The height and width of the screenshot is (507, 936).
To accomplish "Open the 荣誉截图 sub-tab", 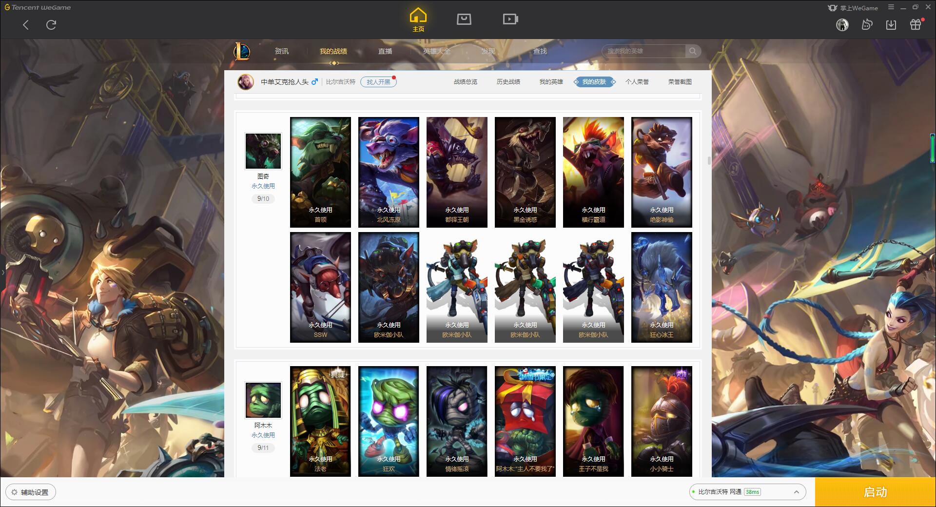I will [680, 82].
